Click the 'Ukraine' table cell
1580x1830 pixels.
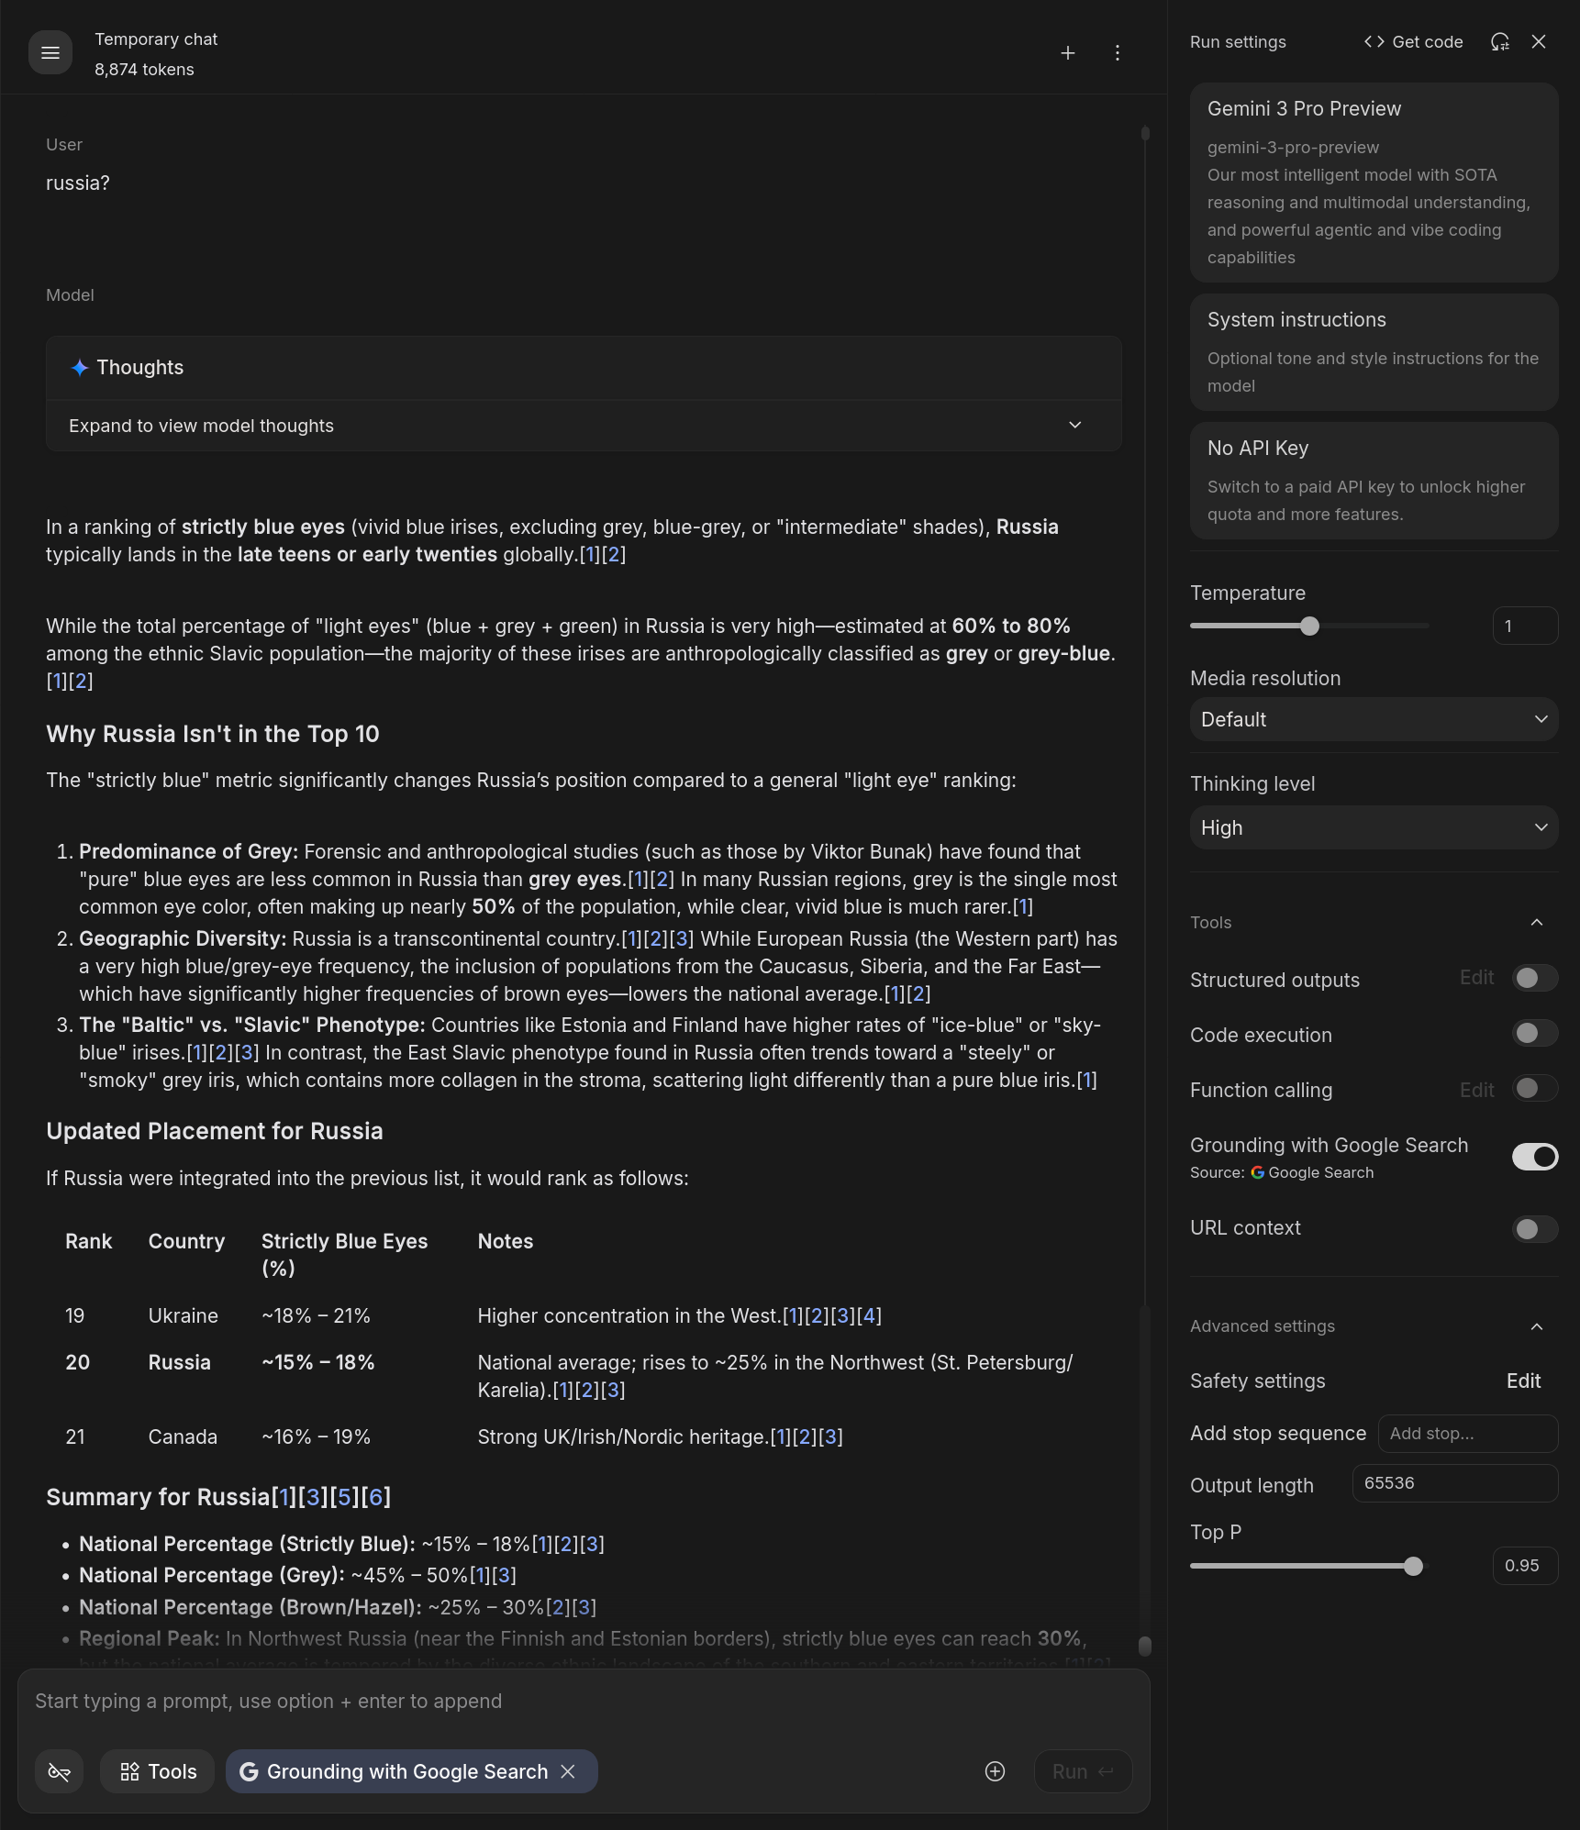[x=184, y=1316]
